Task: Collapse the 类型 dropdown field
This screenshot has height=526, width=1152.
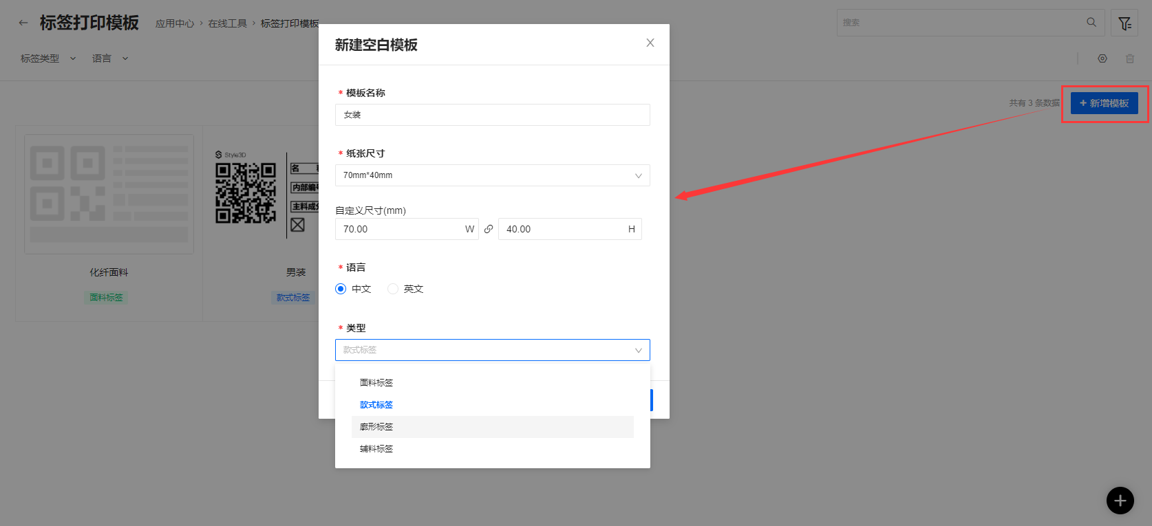Action: (492, 350)
